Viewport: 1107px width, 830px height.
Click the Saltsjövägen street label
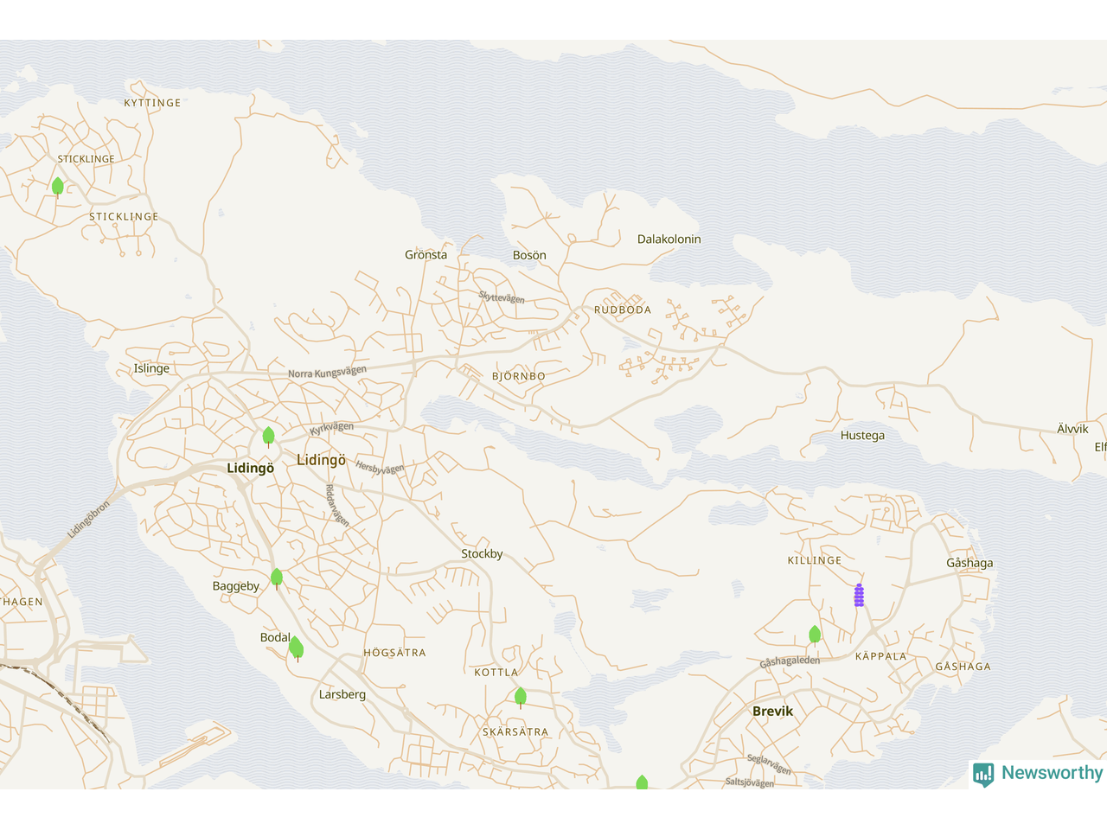point(750,782)
